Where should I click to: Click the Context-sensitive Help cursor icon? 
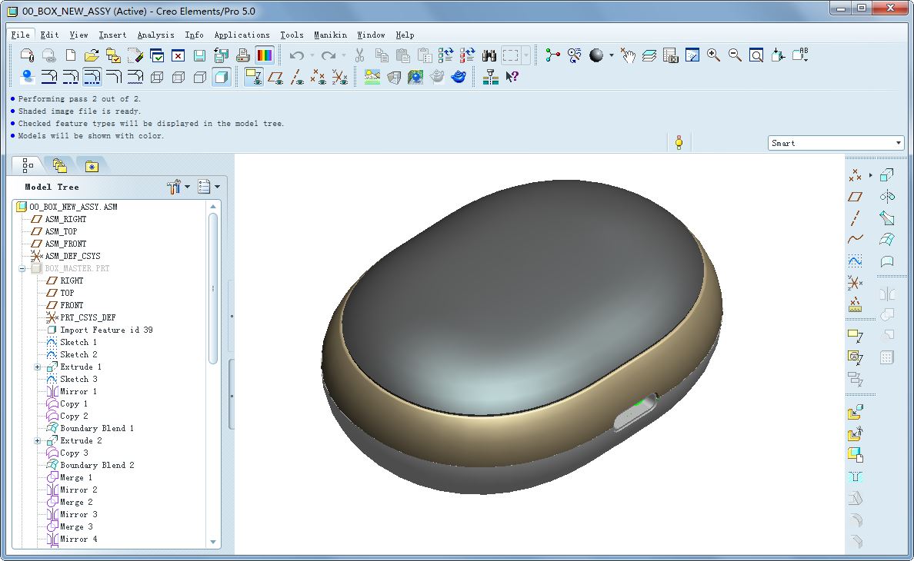coord(512,77)
